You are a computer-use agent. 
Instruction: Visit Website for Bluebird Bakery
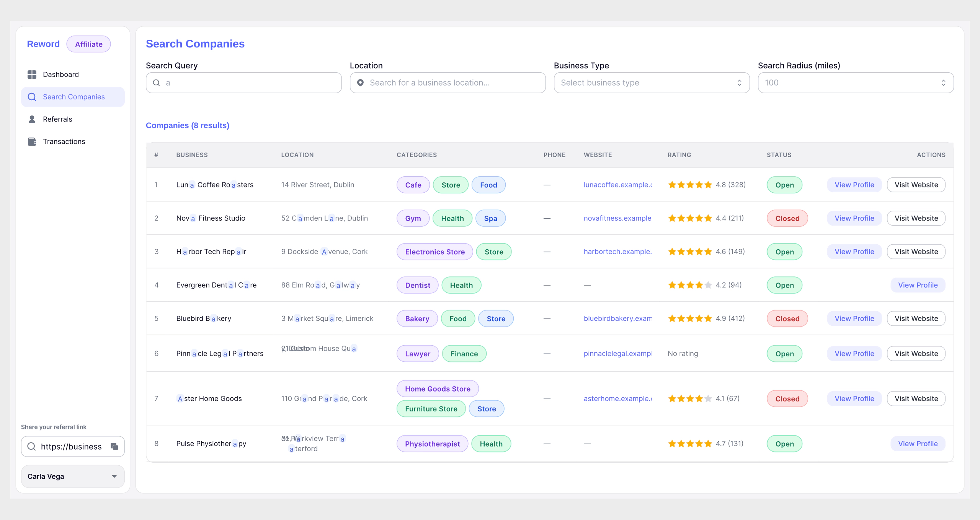pos(916,318)
